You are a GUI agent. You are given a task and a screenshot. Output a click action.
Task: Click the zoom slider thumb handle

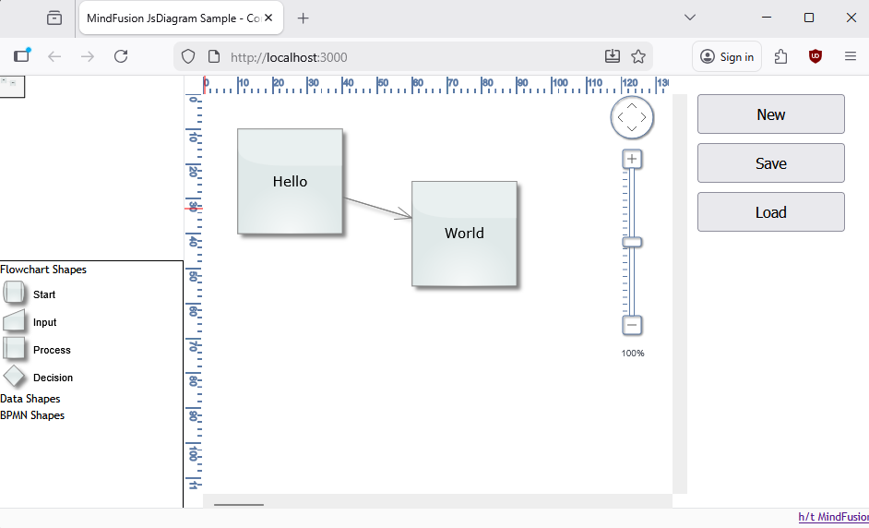[x=632, y=243]
